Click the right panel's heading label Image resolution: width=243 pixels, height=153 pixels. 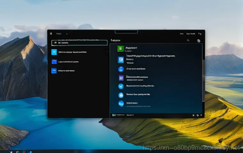115,41
